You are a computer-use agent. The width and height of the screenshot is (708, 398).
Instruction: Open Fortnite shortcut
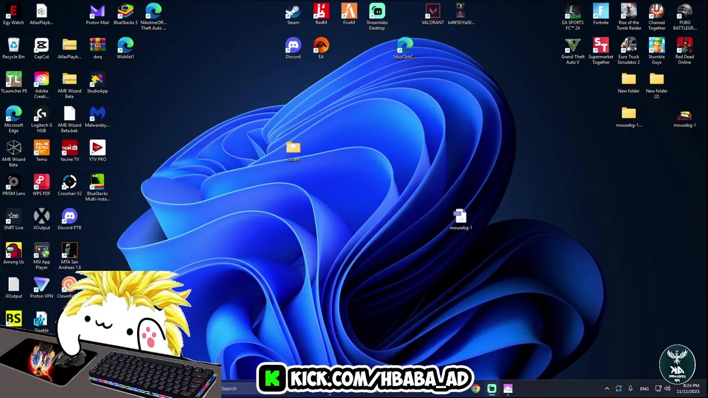[601, 15]
